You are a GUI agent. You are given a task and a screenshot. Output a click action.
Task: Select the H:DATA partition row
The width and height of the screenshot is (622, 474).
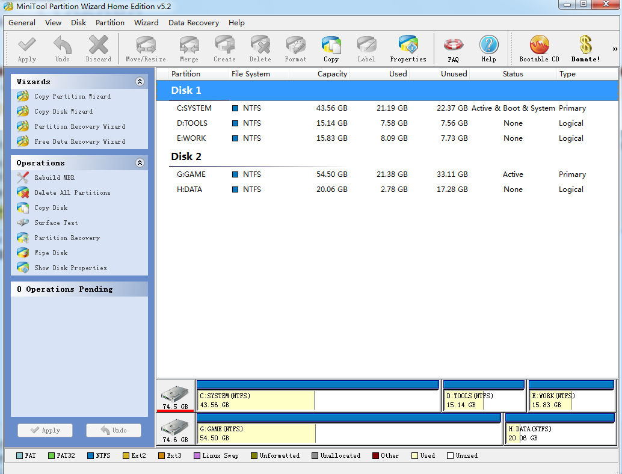click(387, 189)
